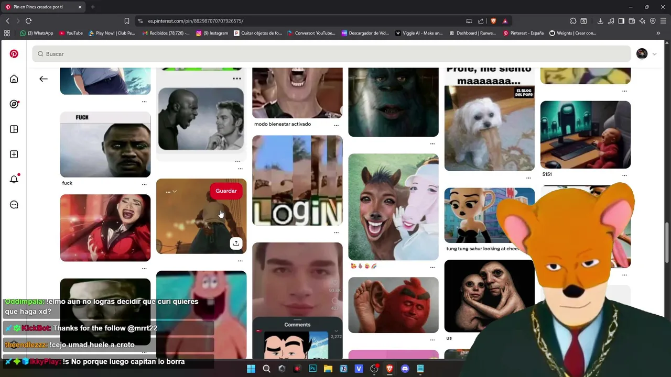The image size is (671, 377).
Task: Click share icon on hovered pin
Action: coord(236,243)
